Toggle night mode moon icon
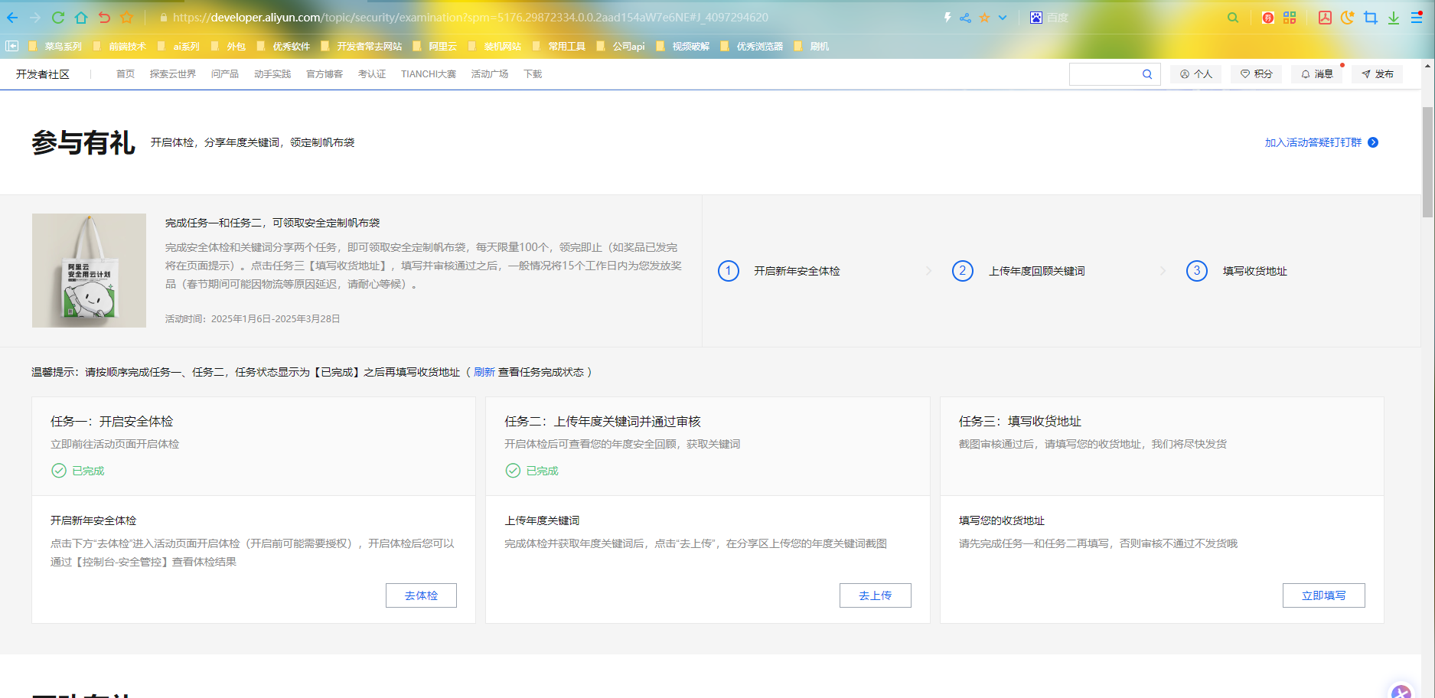 pos(1347,18)
